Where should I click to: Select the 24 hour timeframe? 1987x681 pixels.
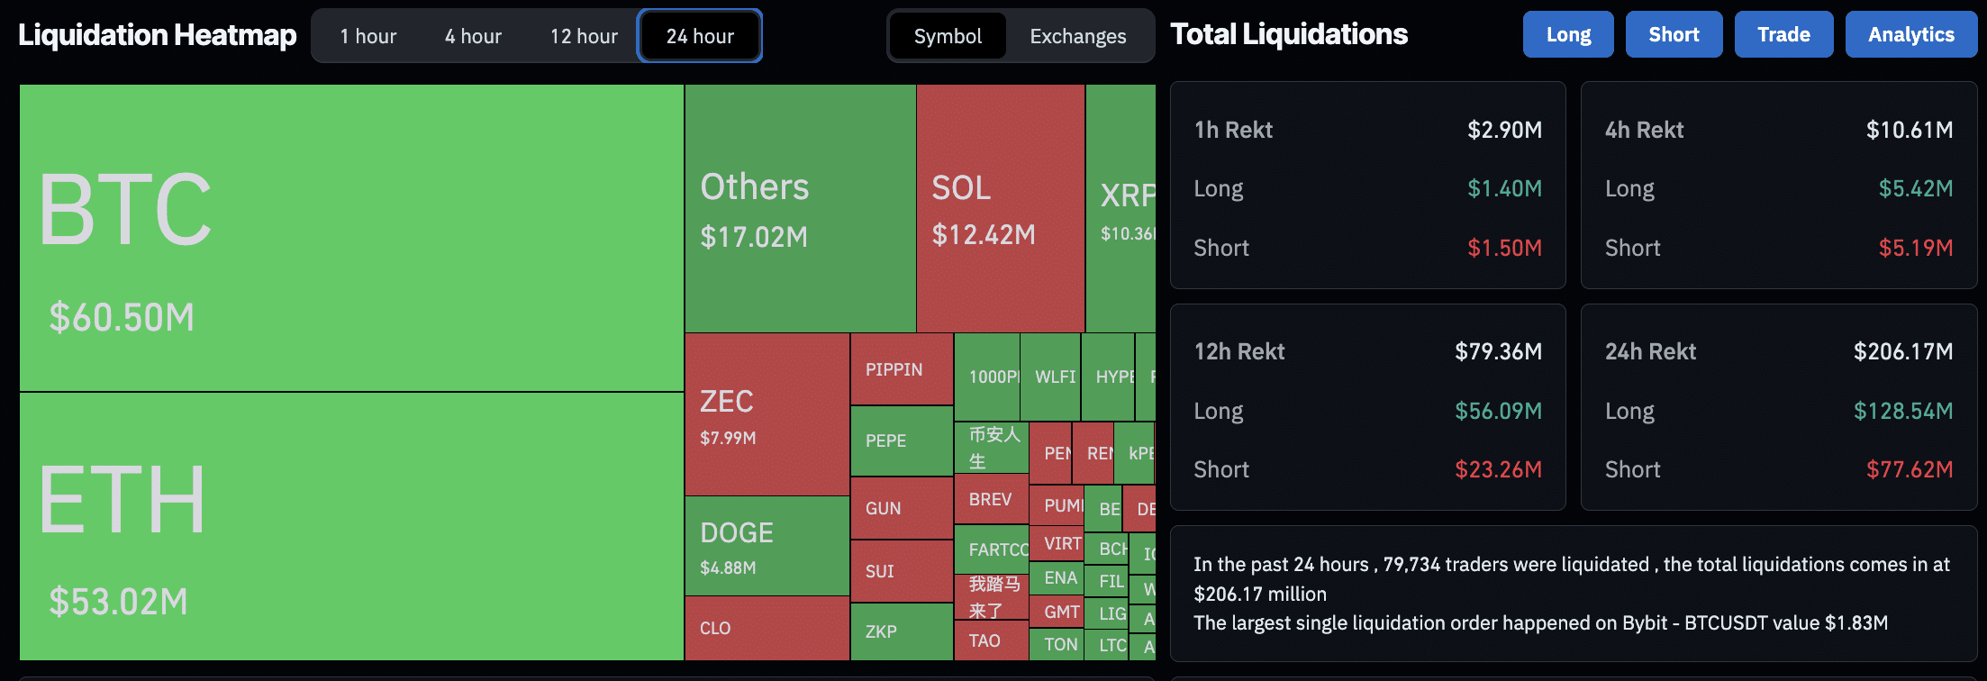700,36
